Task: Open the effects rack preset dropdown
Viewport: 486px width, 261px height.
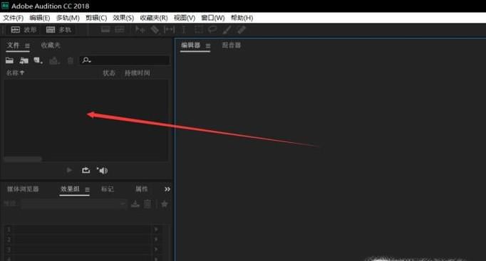Action: click(74, 204)
